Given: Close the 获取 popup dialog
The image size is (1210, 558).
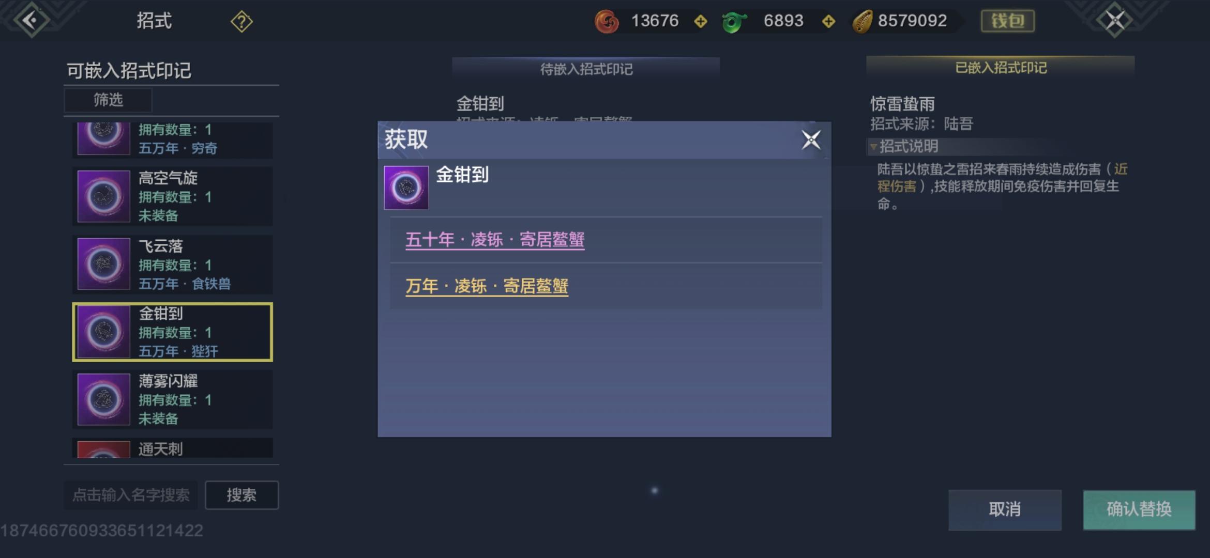Looking at the screenshot, I should click(810, 139).
